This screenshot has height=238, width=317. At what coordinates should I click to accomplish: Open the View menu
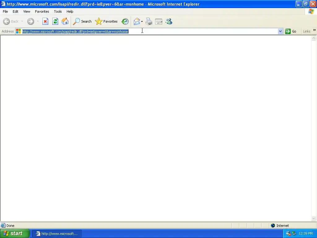coord(27,11)
